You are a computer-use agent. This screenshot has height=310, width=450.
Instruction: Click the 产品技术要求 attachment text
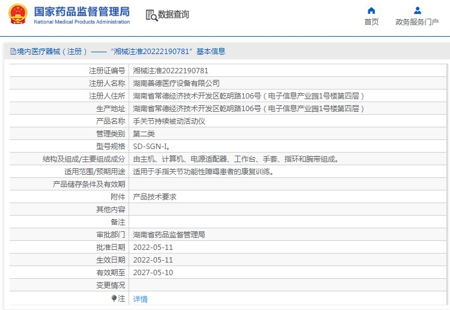tap(154, 197)
